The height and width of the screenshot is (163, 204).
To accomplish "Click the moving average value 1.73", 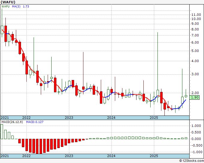I will tap(26, 7).
